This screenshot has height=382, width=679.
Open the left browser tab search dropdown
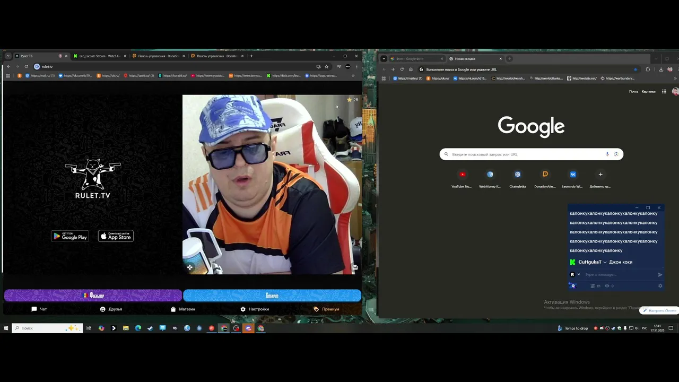pyautogui.click(x=8, y=56)
